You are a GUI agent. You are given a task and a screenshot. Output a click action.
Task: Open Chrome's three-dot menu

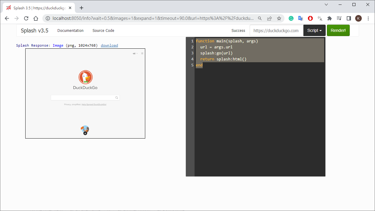pyautogui.click(x=368, y=18)
